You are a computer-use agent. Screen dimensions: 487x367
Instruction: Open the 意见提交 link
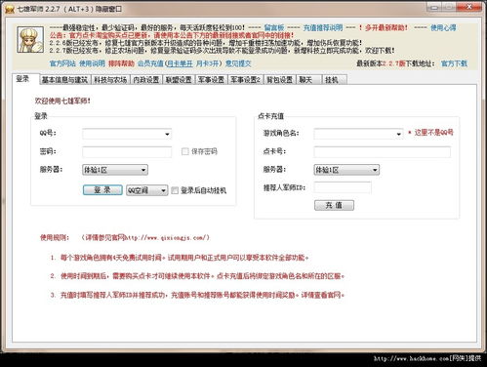(238, 63)
